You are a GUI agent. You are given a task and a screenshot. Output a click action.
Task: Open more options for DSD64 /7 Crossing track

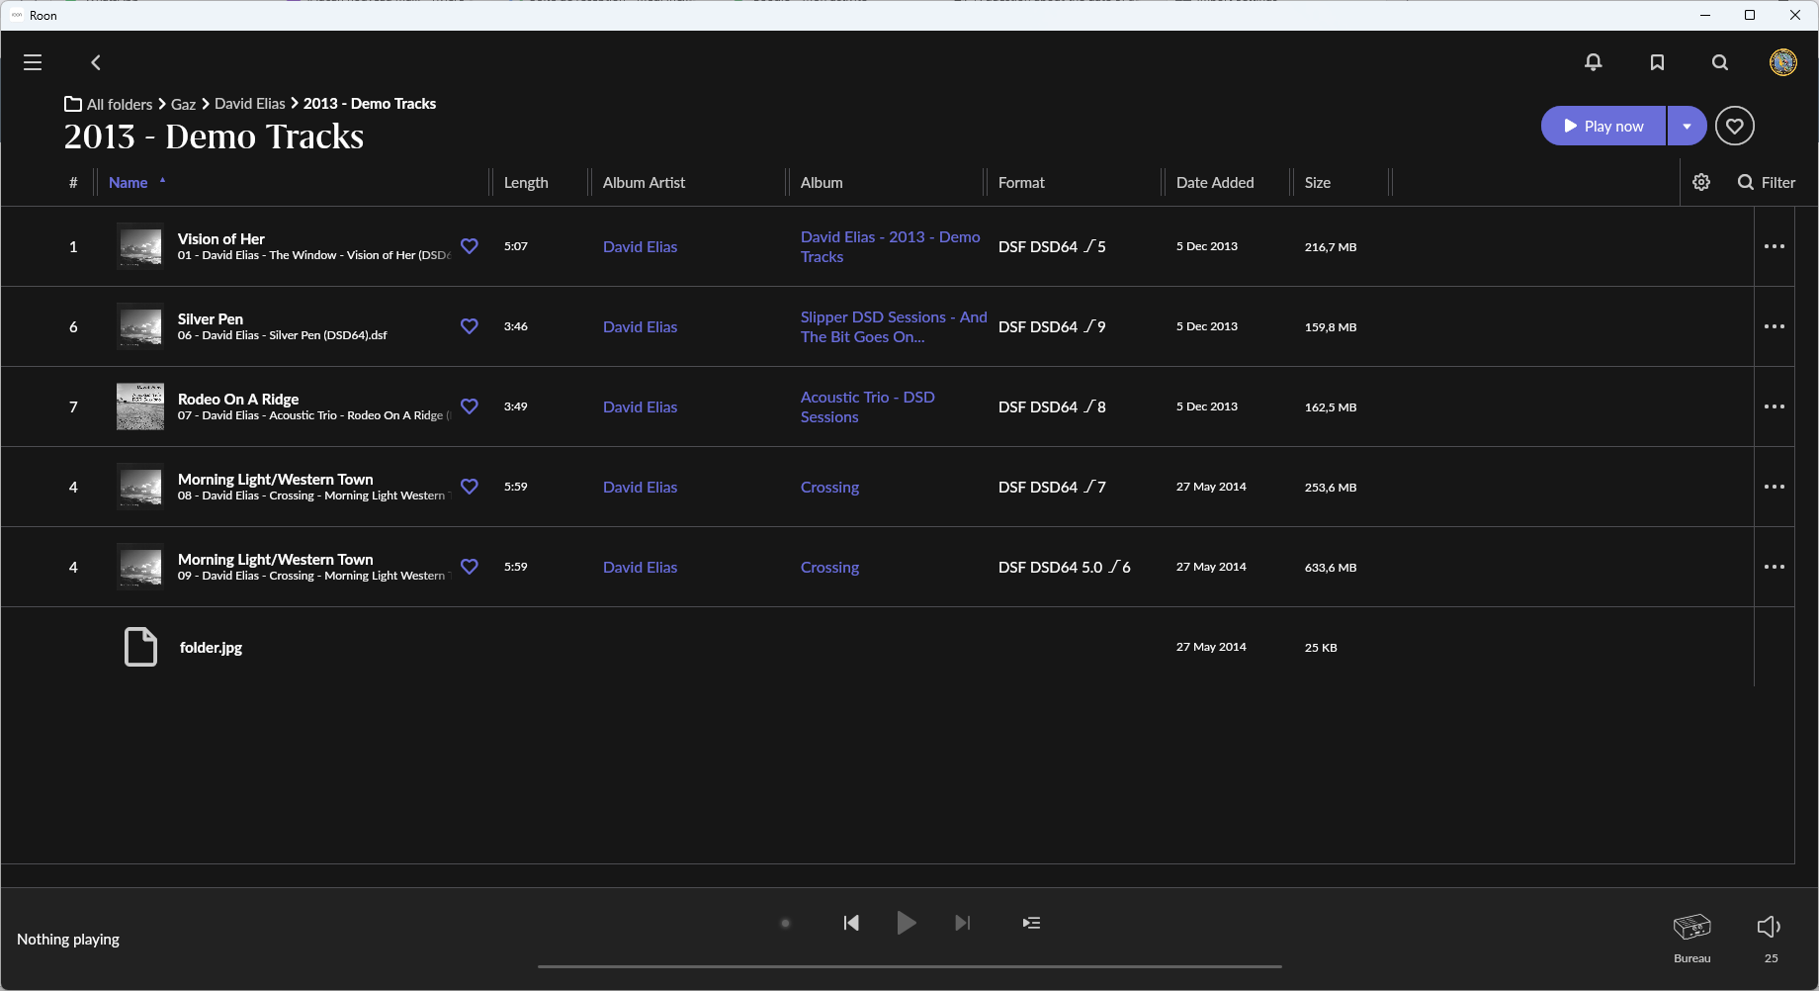[x=1775, y=487]
